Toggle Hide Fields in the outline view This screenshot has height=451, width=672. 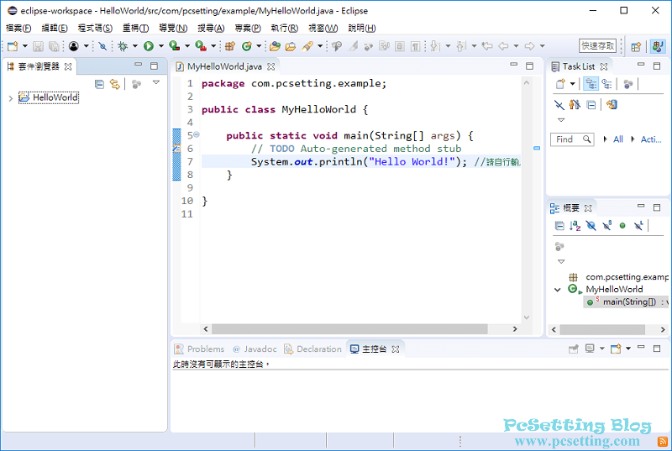[x=591, y=225]
